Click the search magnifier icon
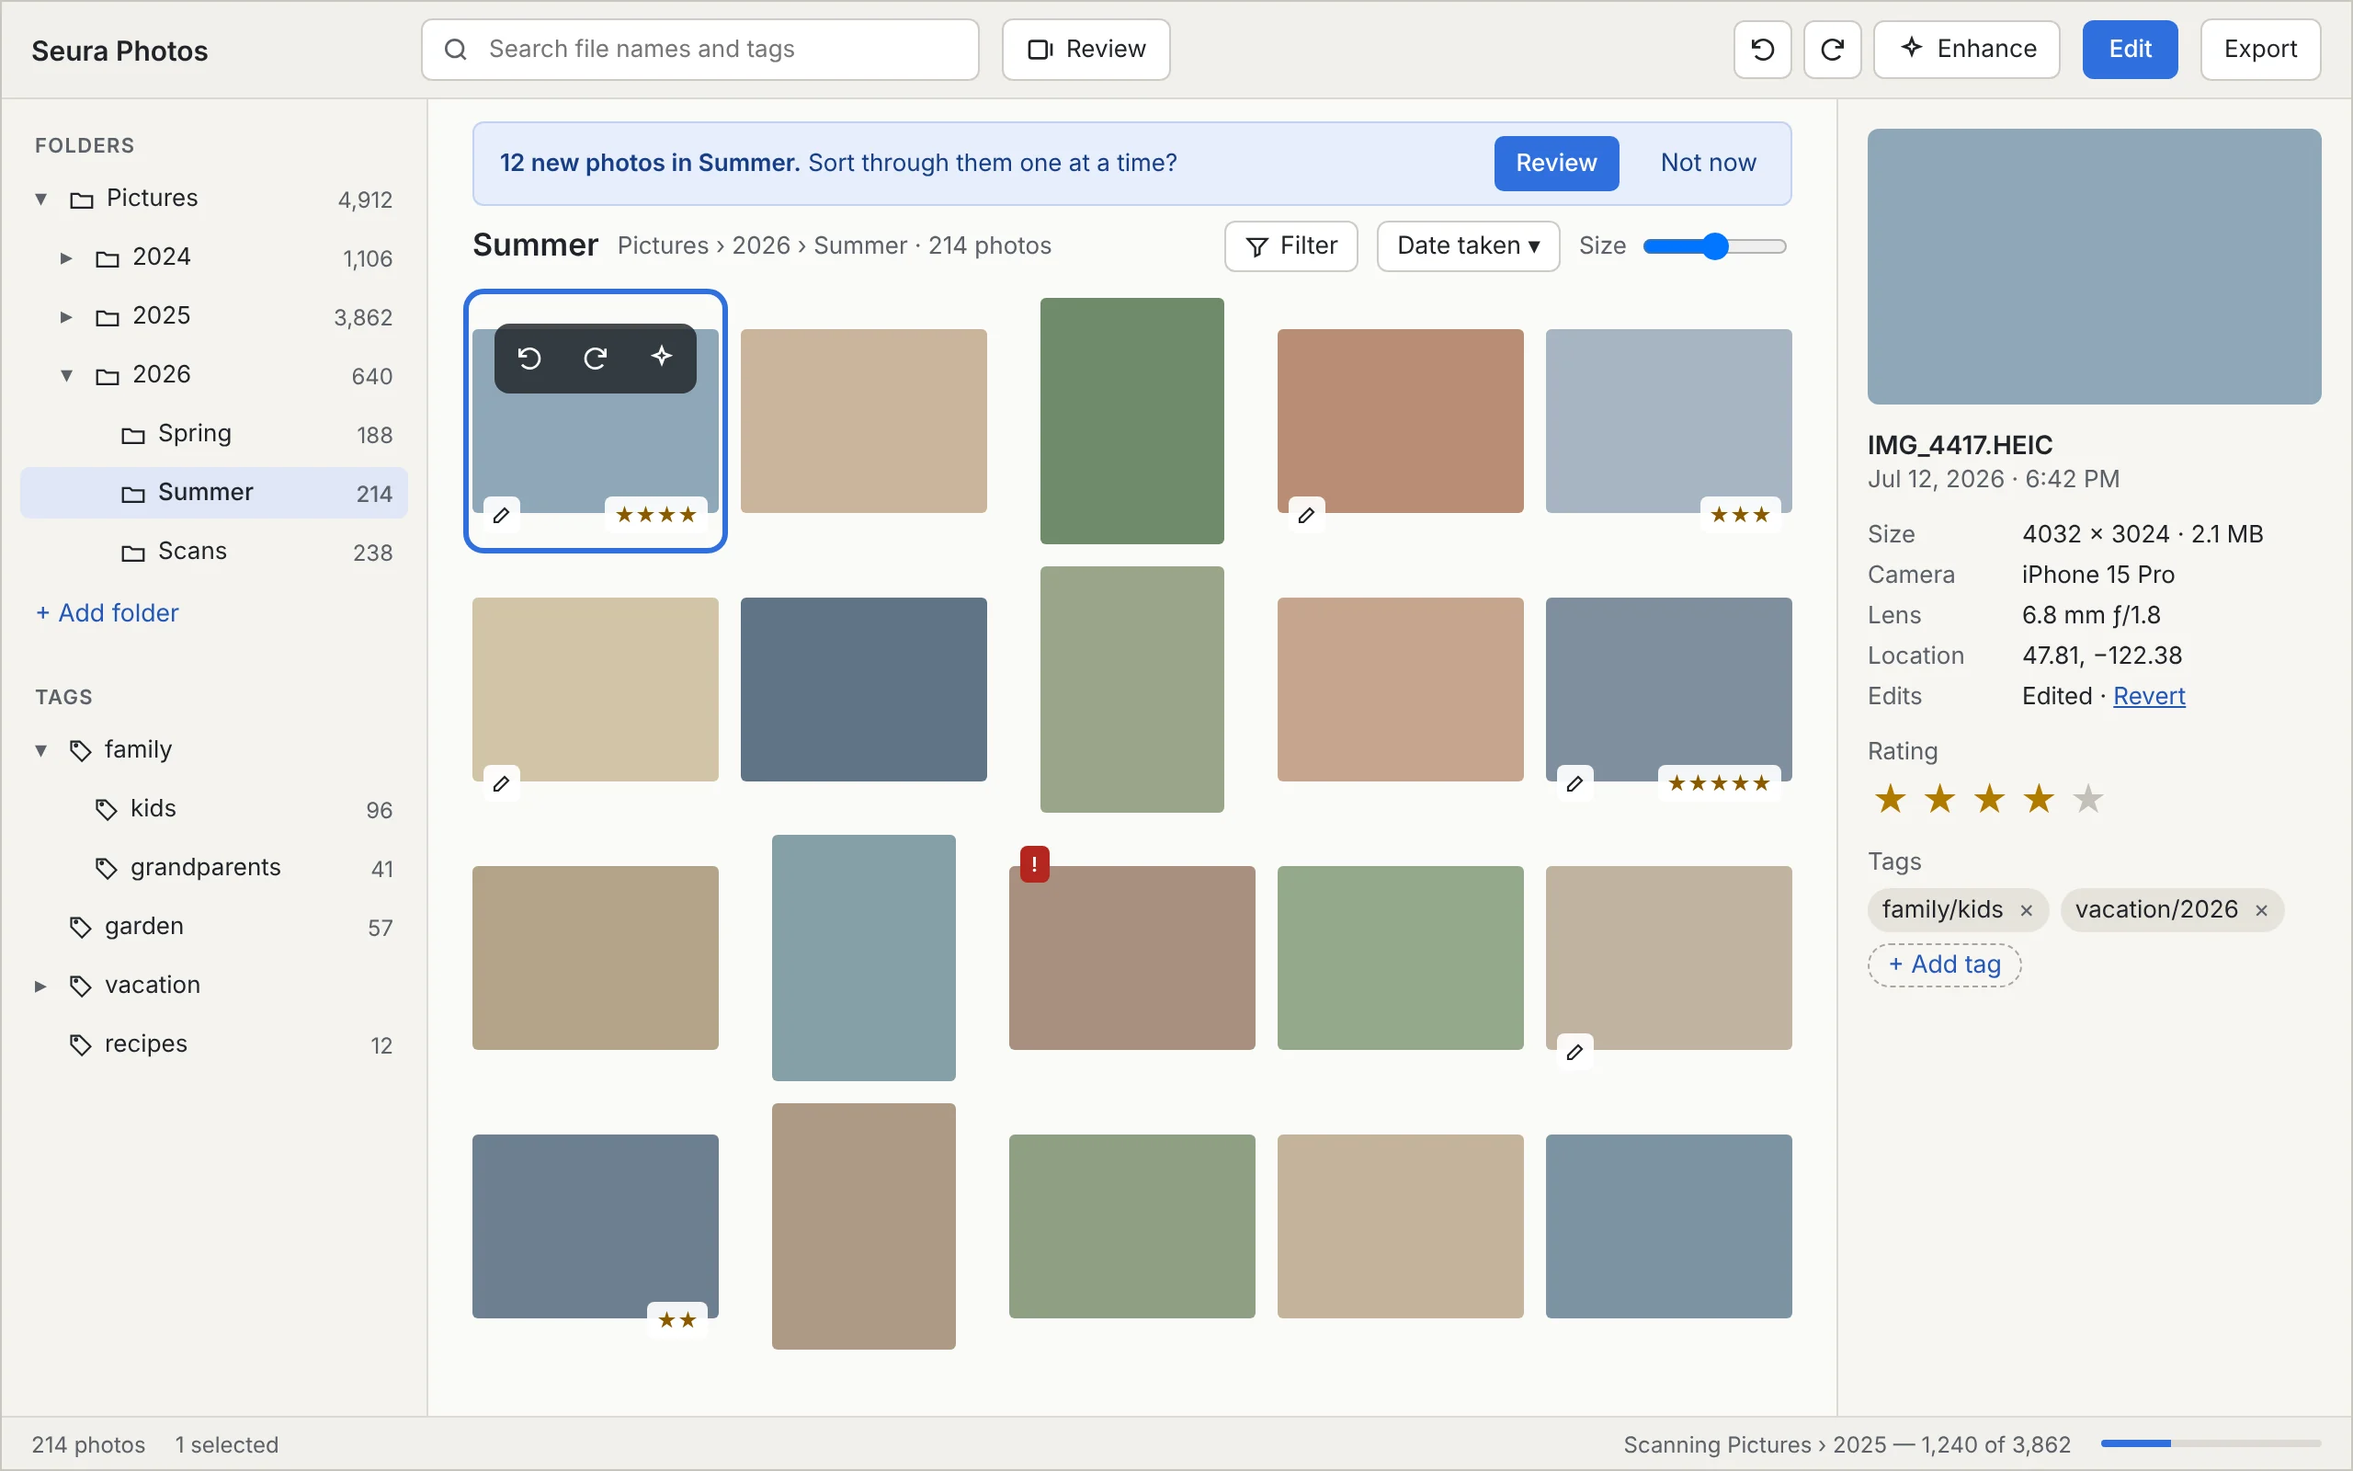 [x=455, y=50]
